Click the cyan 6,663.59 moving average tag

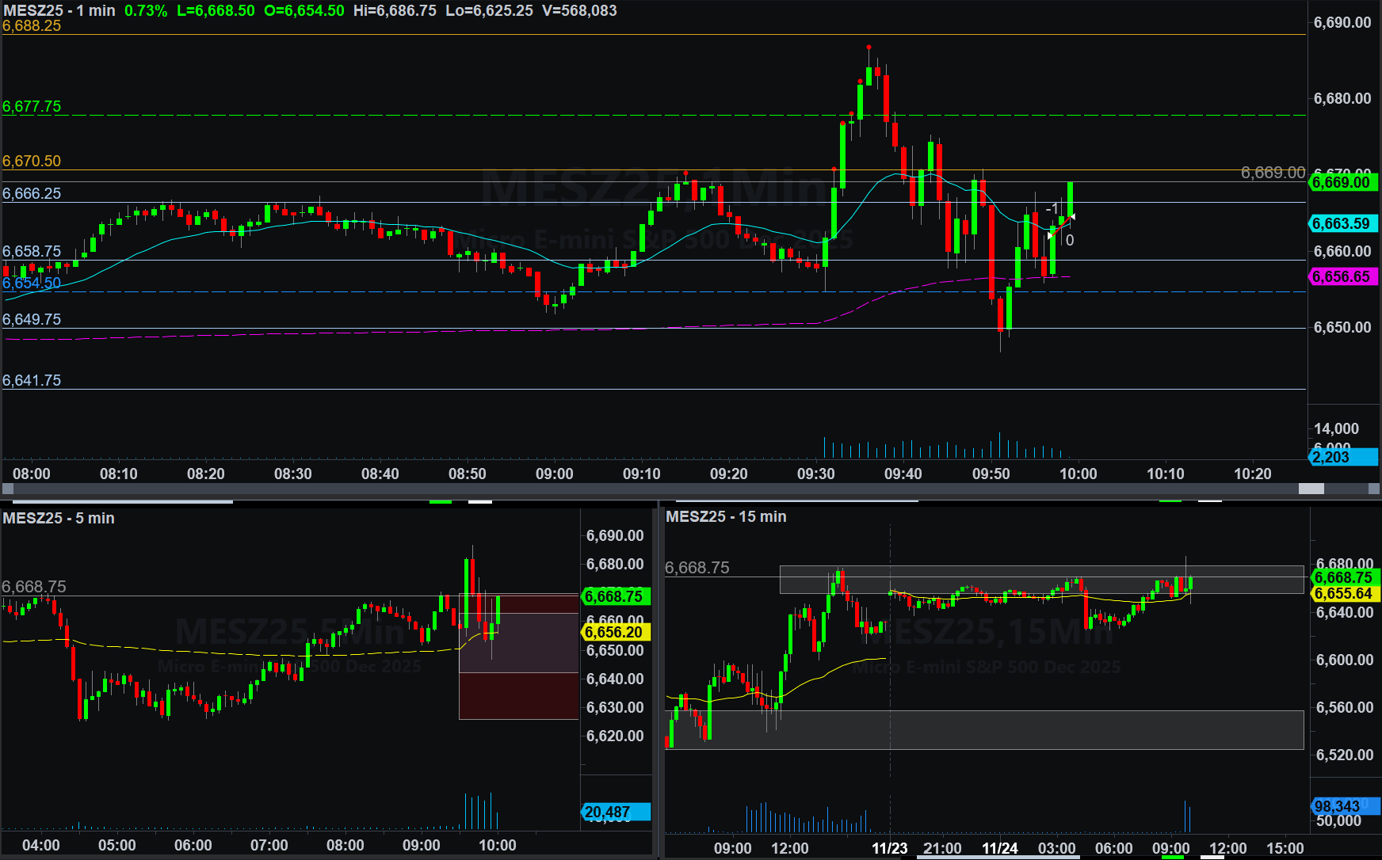coord(1343,224)
